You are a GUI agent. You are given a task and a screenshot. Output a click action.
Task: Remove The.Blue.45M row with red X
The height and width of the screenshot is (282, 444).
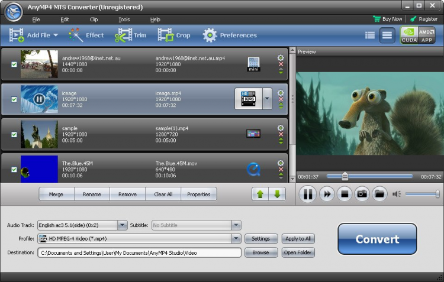281,170
